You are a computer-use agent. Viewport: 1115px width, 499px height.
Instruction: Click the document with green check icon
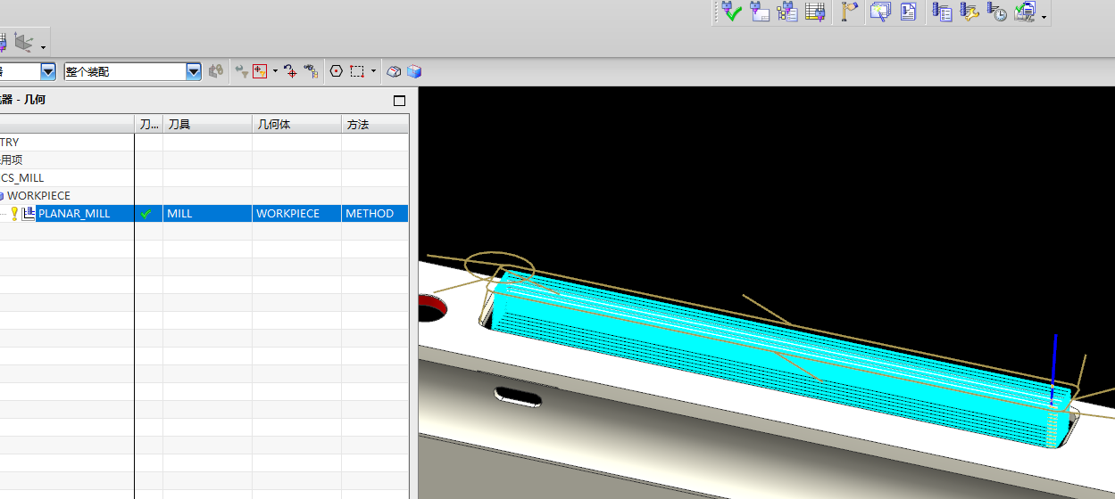(x=1025, y=12)
